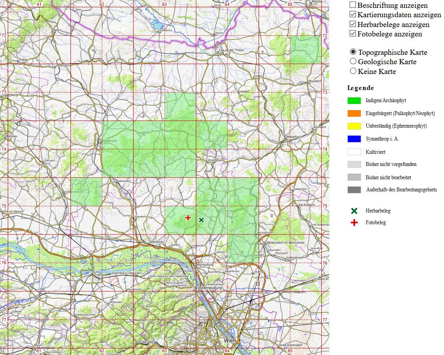Click the Tulln label on map
Viewport: 444px width, 355px height.
tap(96, 272)
